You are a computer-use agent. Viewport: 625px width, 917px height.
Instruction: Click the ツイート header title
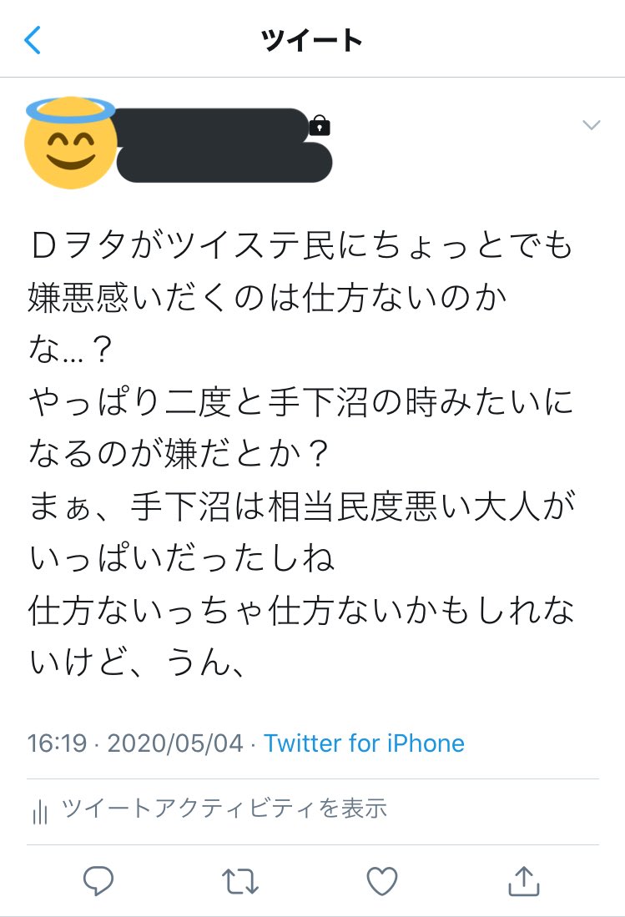point(312,40)
